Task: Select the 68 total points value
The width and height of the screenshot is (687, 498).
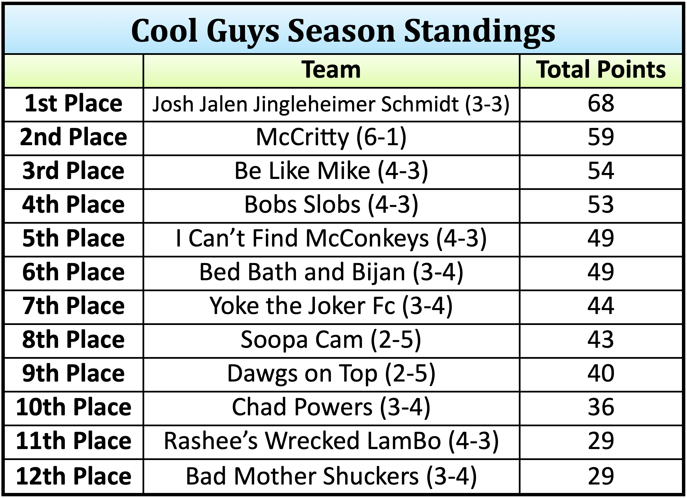Action: point(601,104)
